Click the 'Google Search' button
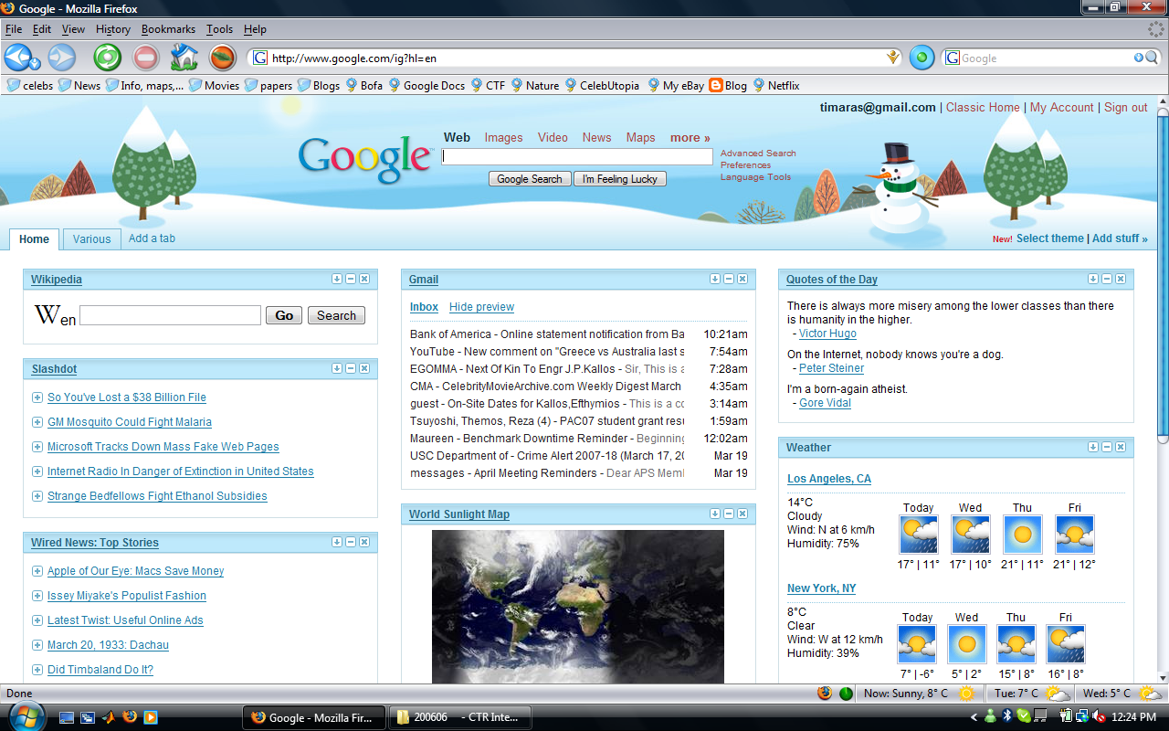 530,179
